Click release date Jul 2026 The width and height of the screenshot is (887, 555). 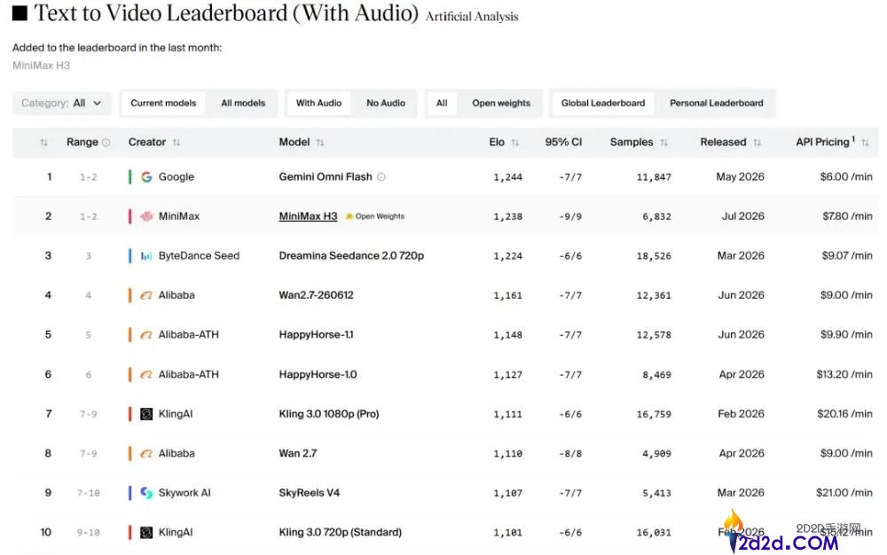tap(742, 216)
